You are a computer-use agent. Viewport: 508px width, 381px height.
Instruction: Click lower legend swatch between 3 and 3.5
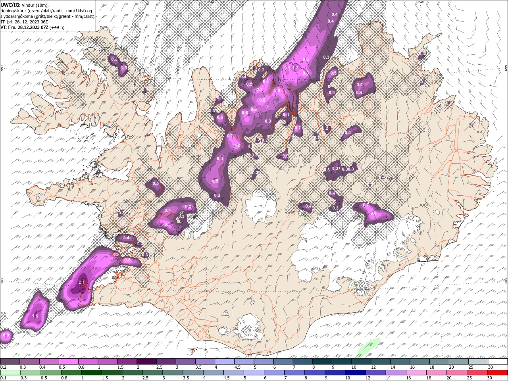pos(173,373)
